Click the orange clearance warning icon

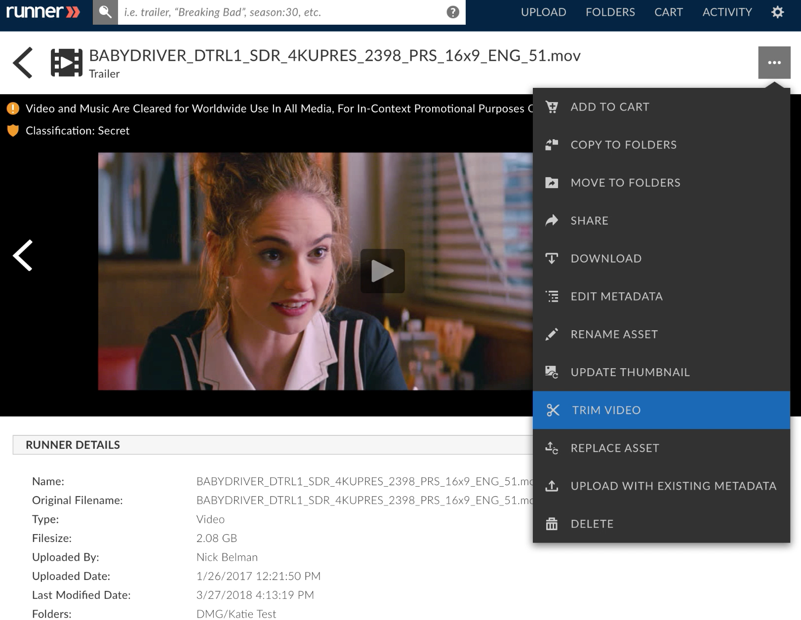tap(13, 108)
